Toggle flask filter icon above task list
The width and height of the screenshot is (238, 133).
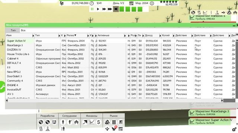(x=217, y=13)
